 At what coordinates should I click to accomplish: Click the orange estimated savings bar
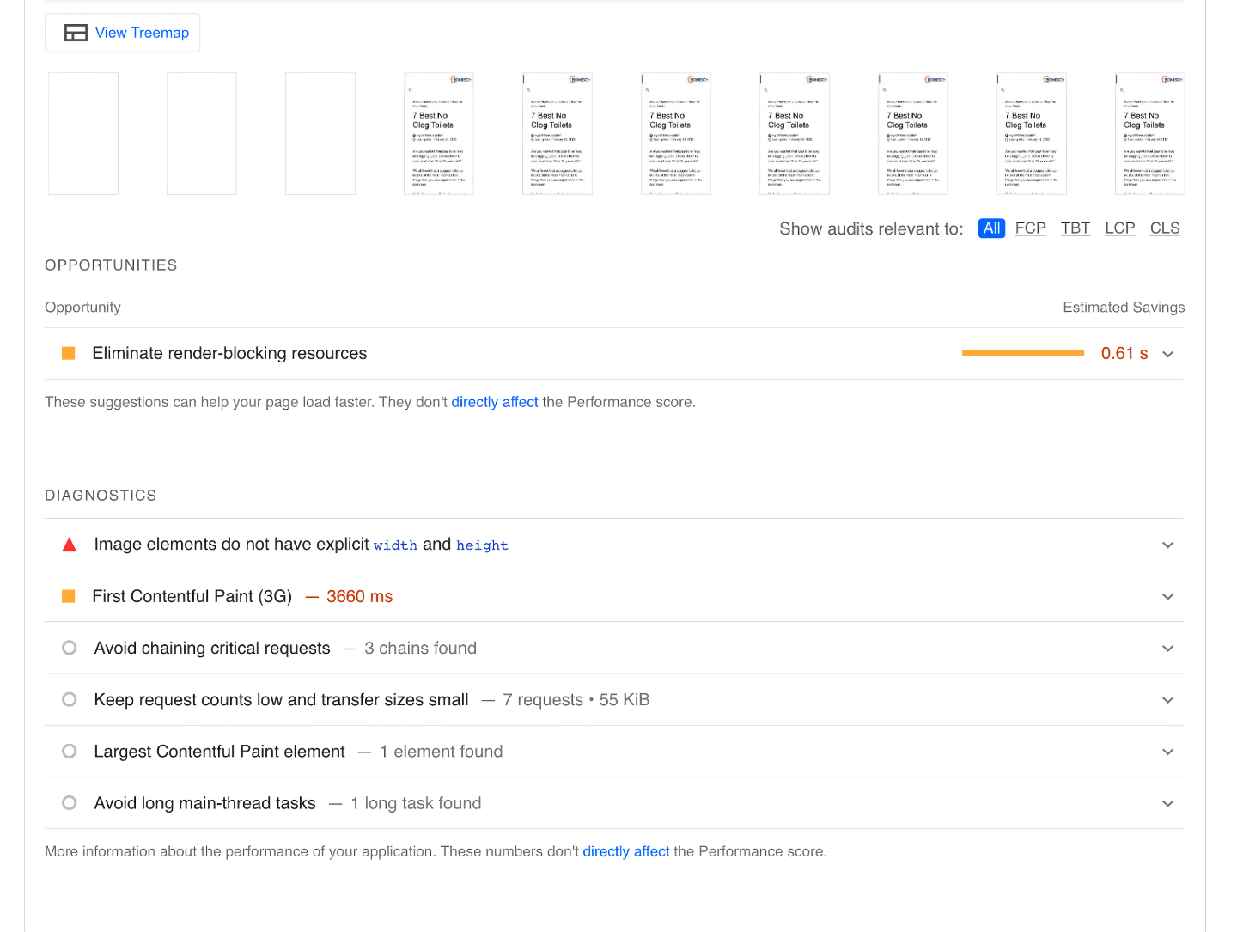click(1023, 353)
